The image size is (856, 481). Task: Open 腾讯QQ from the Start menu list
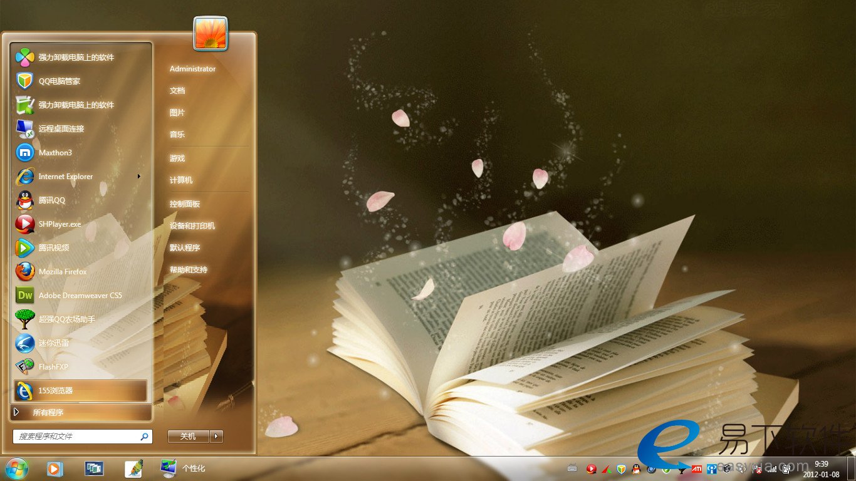click(81, 200)
